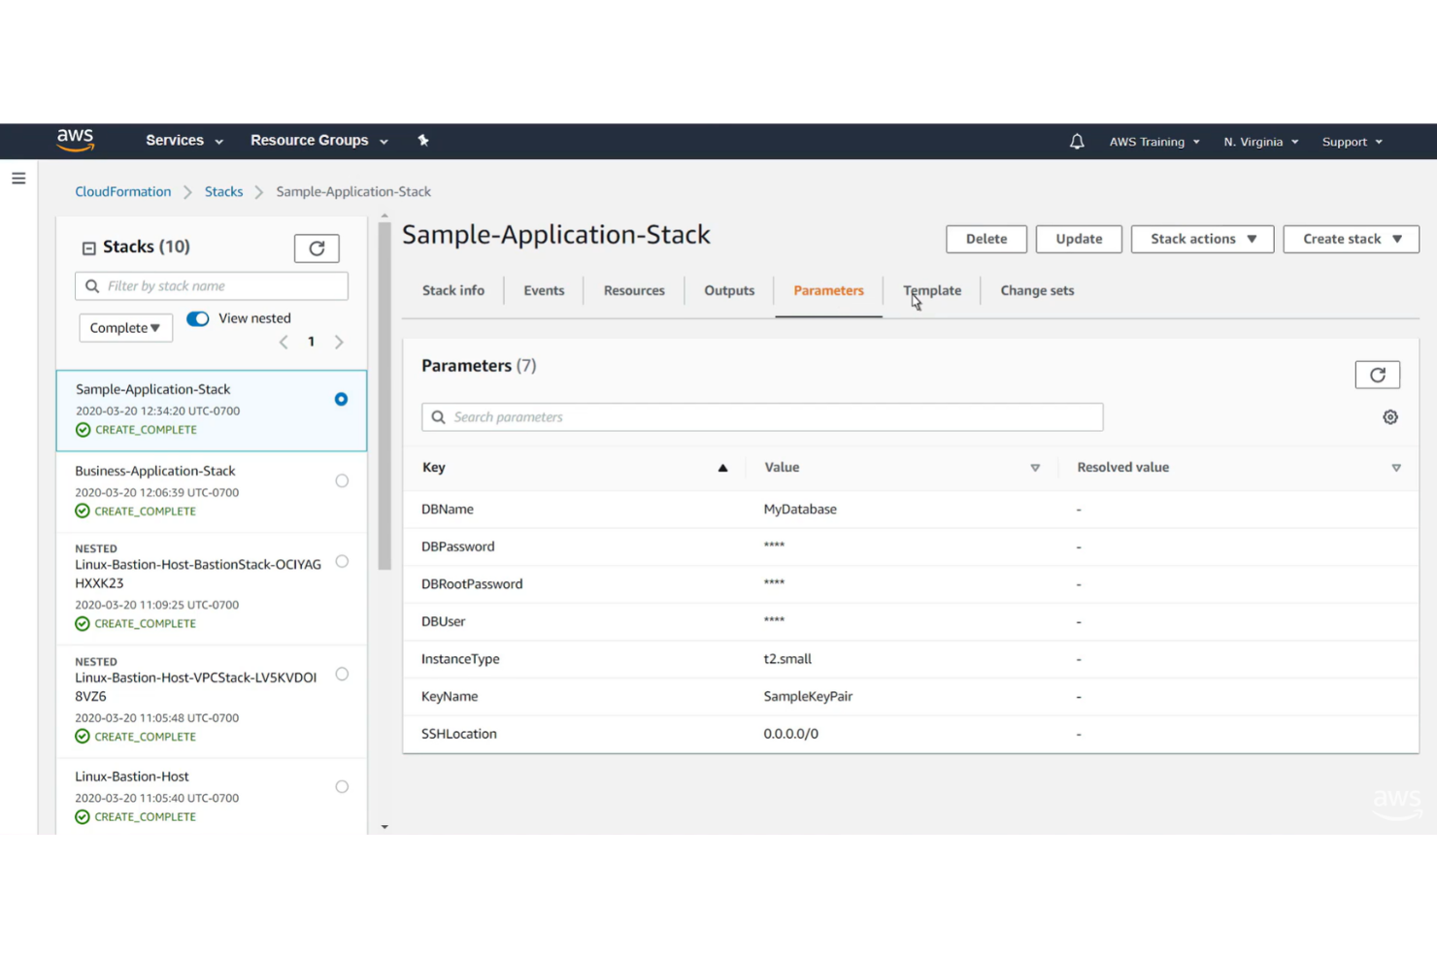This screenshot has height=958, width=1437.
Task: Refresh the Stacks list
Action: (x=316, y=248)
